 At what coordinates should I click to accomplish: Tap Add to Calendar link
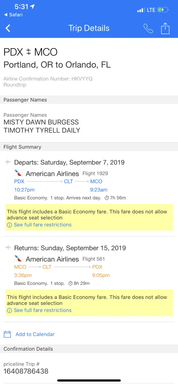35,334
